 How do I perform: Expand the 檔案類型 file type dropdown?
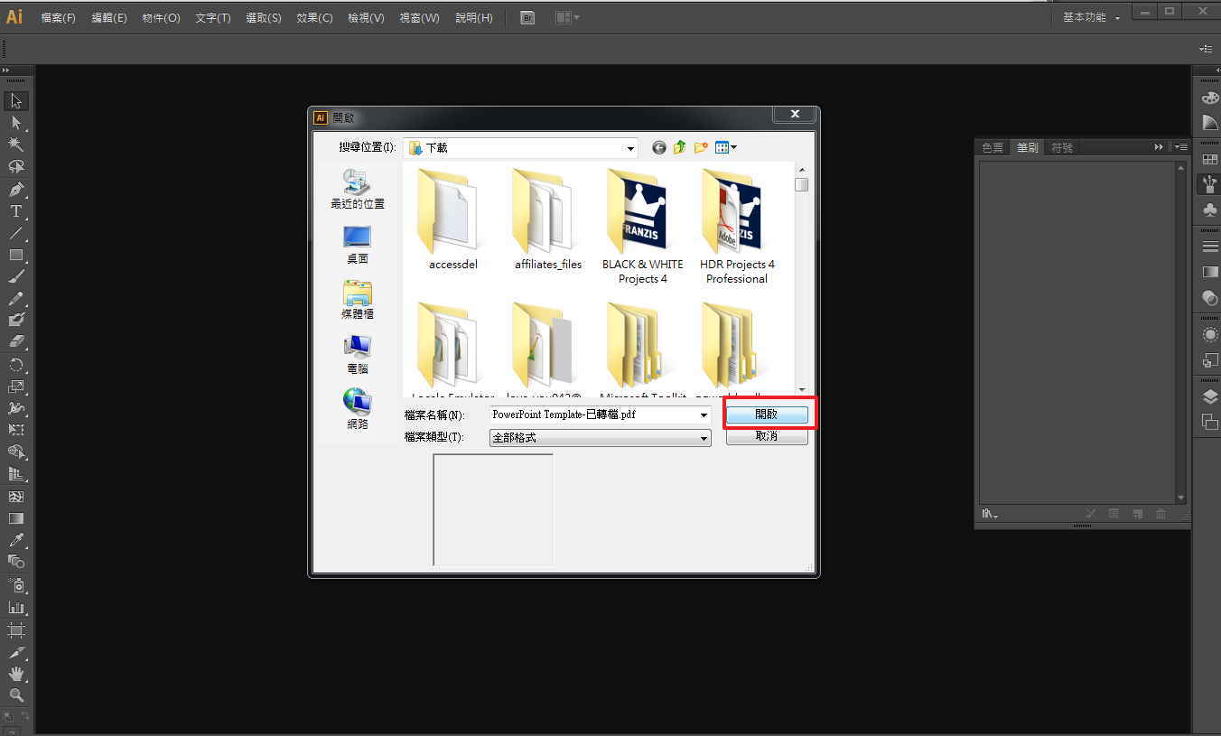[704, 438]
